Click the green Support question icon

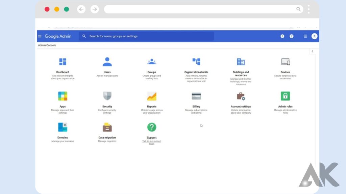(152, 127)
